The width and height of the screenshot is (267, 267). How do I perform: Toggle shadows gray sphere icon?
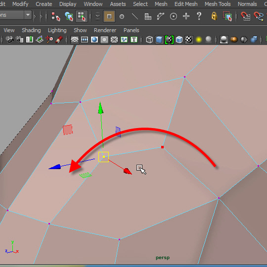[x=209, y=40]
